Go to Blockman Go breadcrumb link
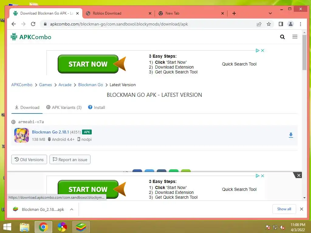Viewport: 311px width, 233px height. [91, 85]
